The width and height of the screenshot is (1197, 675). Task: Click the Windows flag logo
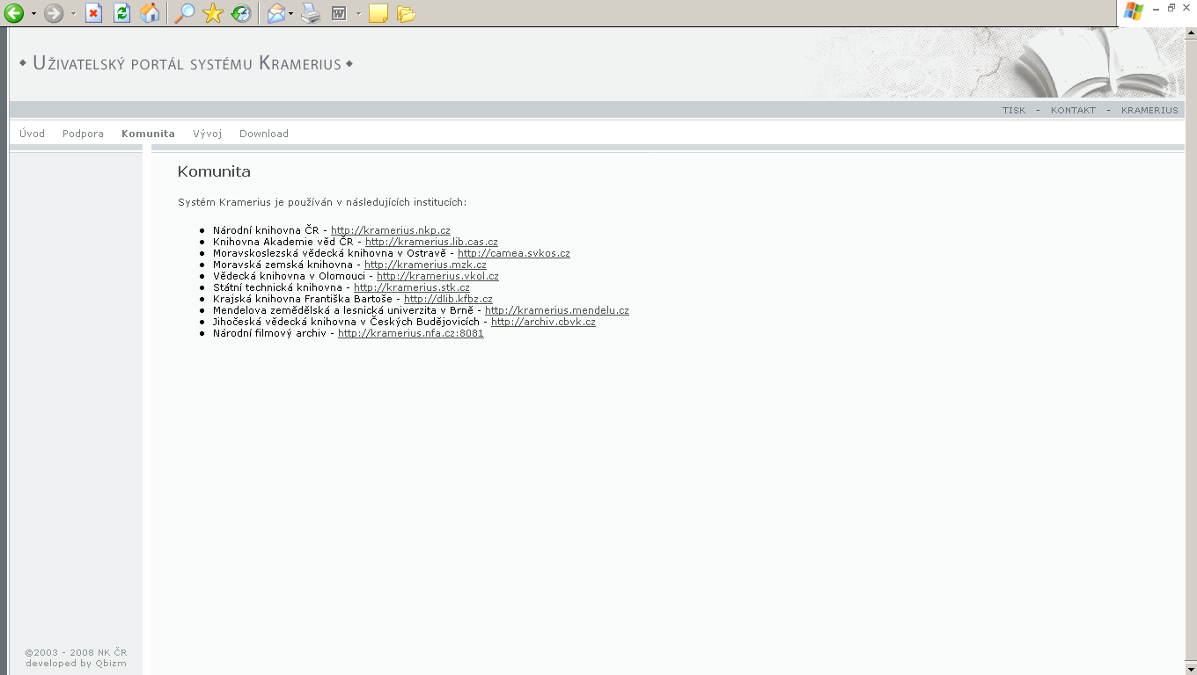[x=1134, y=11]
